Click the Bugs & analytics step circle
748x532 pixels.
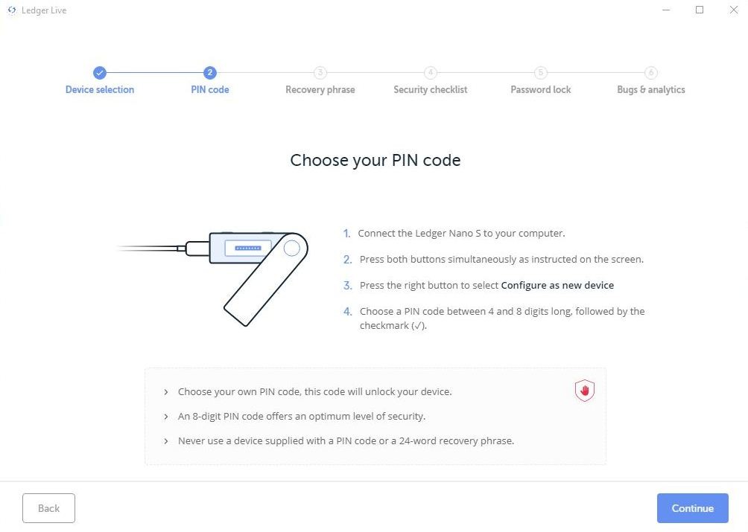tap(651, 72)
